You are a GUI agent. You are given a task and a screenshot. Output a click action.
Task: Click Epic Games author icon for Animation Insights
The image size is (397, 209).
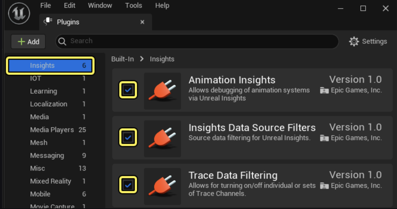(x=324, y=91)
